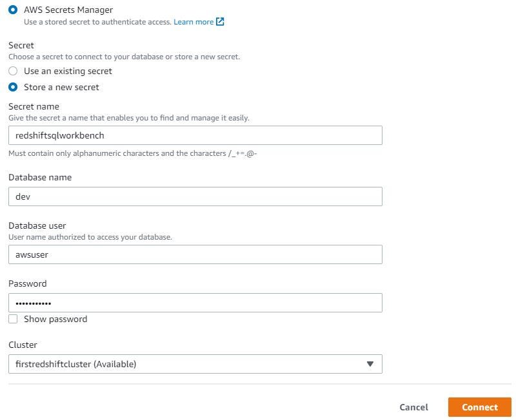
Task: Click the orange Connect button
Action: tap(479, 407)
